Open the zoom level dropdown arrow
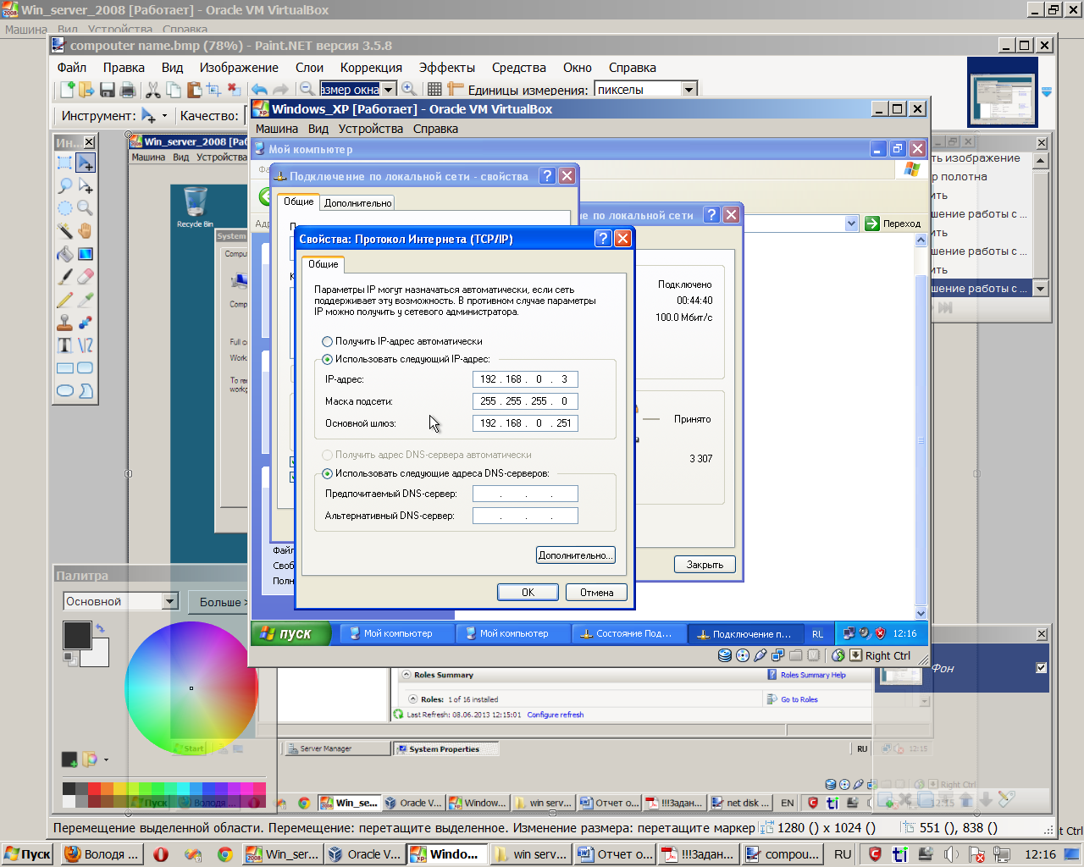Image resolution: width=1084 pixels, height=867 pixels. (x=389, y=89)
